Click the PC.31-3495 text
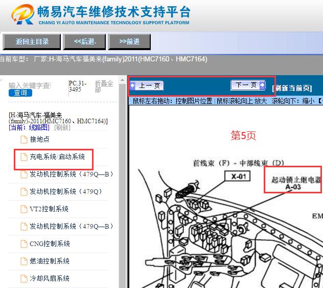 tap(78, 86)
